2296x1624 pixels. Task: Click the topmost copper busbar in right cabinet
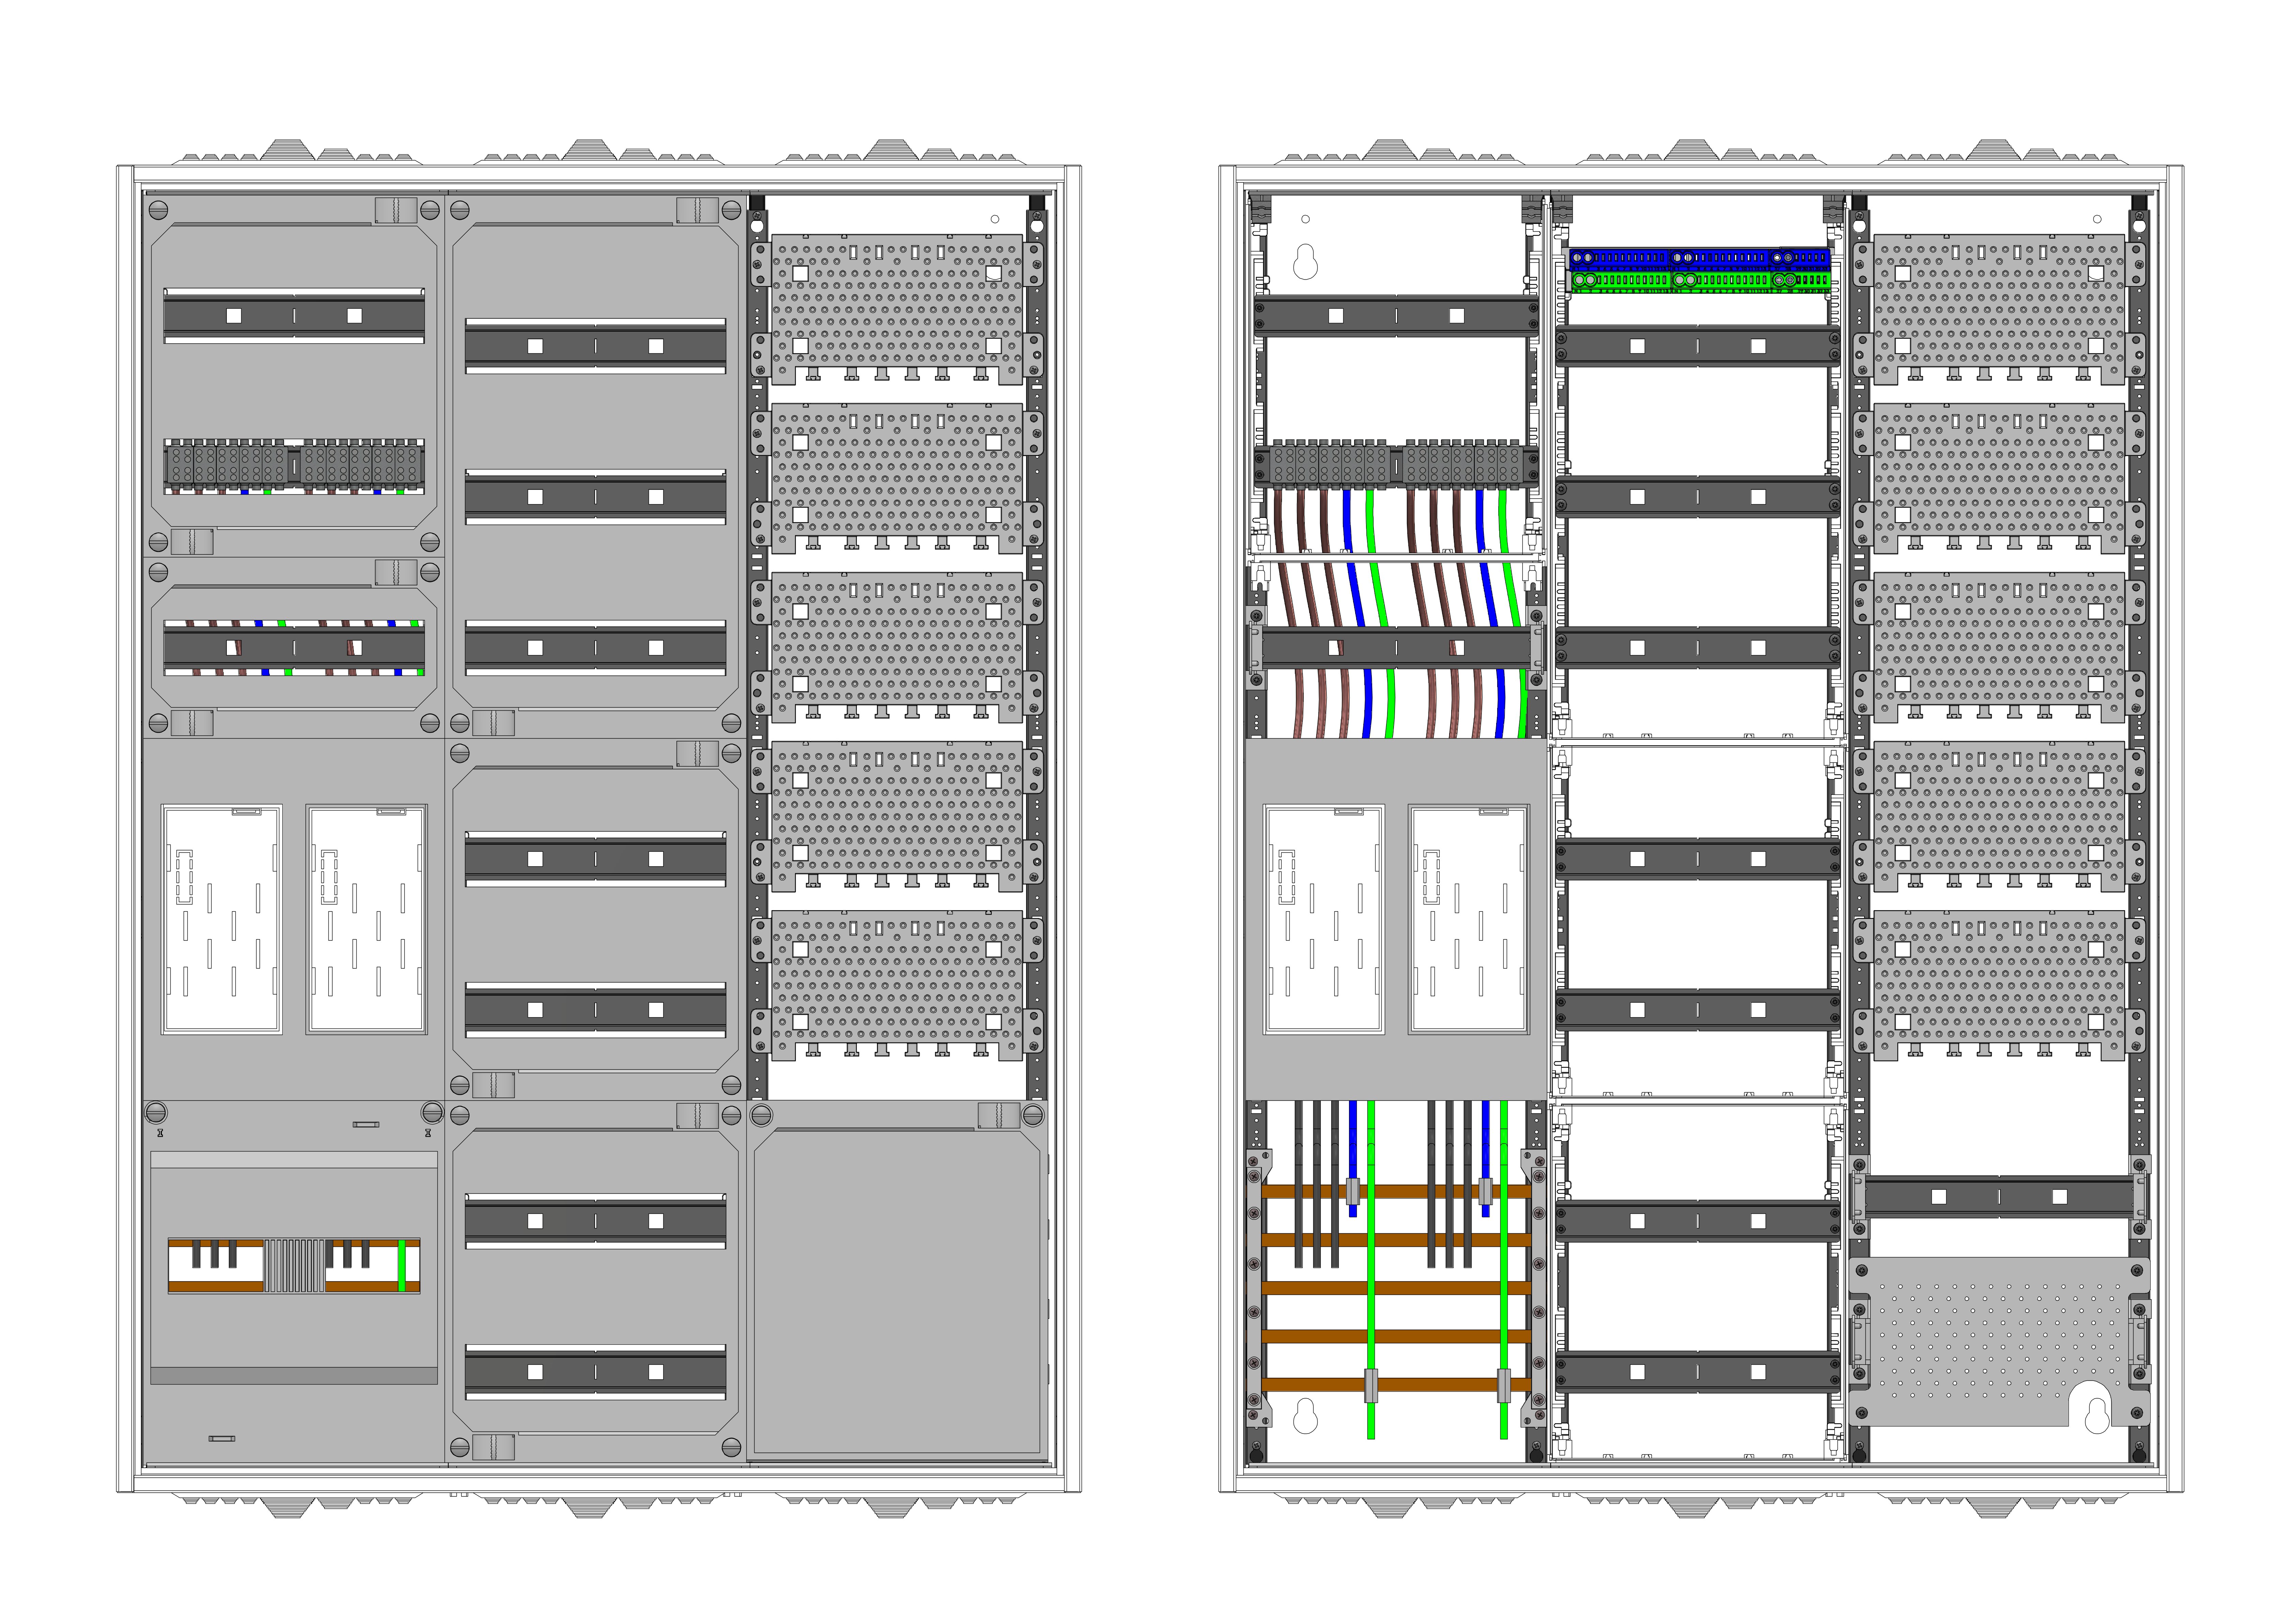[1400, 1191]
